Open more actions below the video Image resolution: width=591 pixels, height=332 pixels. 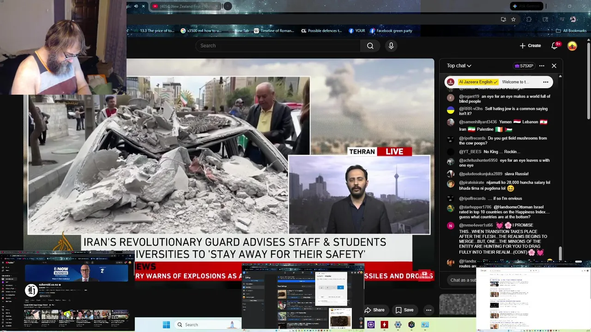[428, 310]
